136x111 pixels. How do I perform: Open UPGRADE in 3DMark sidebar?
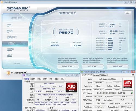(11, 49)
